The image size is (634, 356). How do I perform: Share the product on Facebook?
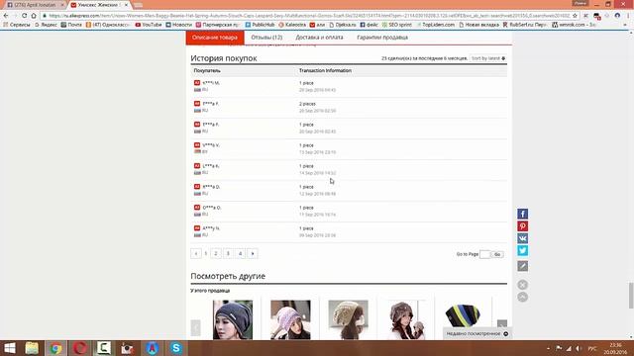522,214
